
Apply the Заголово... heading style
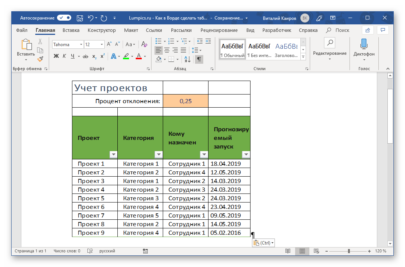286,49
